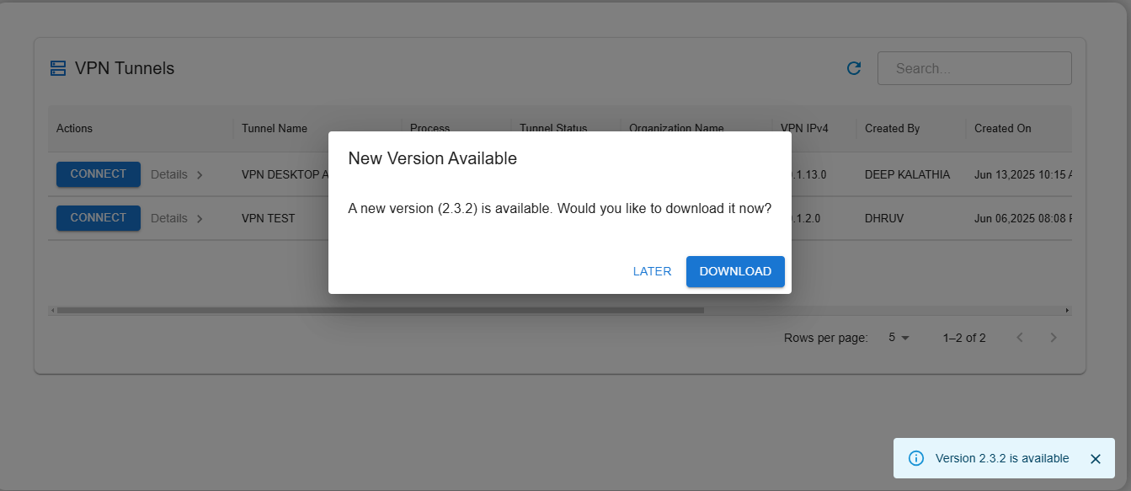1131x491 pixels.
Task: Click the horizontal scrollbar thumb of the table
Action: [379, 310]
